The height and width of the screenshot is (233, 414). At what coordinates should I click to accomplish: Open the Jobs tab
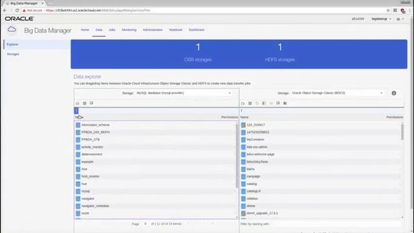pos(112,30)
